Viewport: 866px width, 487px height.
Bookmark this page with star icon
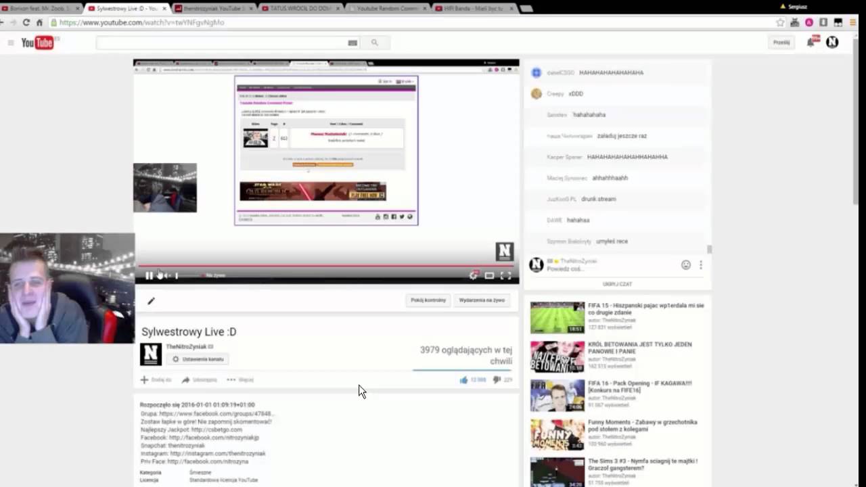click(x=780, y=22)
